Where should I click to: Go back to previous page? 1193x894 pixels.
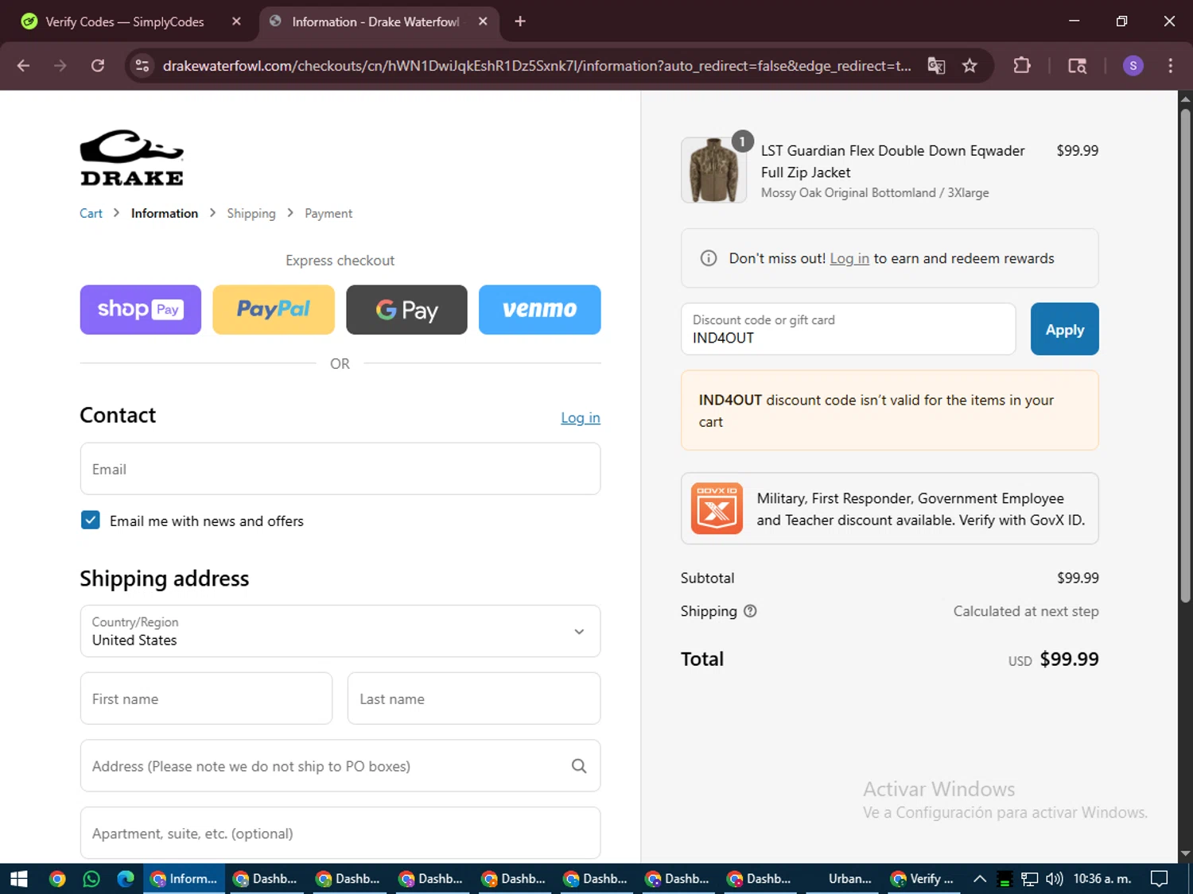click(23, 66)
